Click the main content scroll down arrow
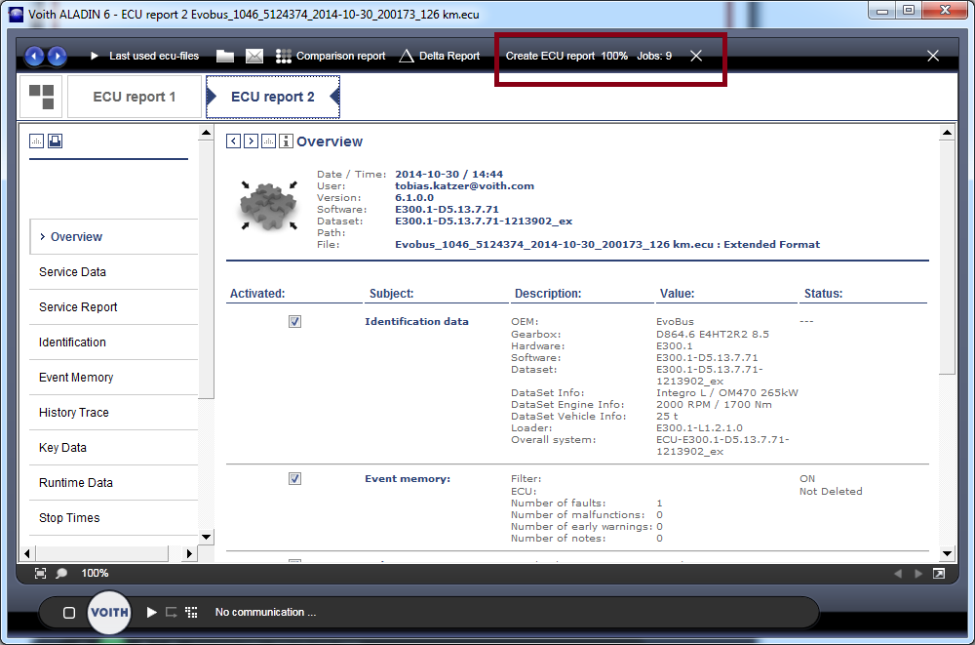Viewport: 975px width, 645px height. point(947,553)
